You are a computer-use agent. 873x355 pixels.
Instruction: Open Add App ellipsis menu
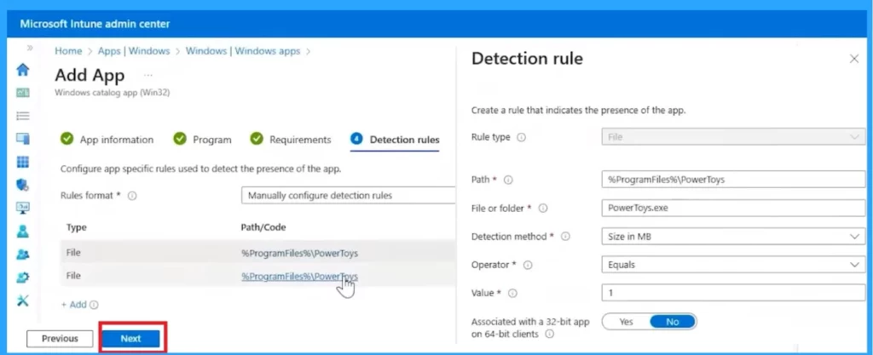(x=148, y=75)
